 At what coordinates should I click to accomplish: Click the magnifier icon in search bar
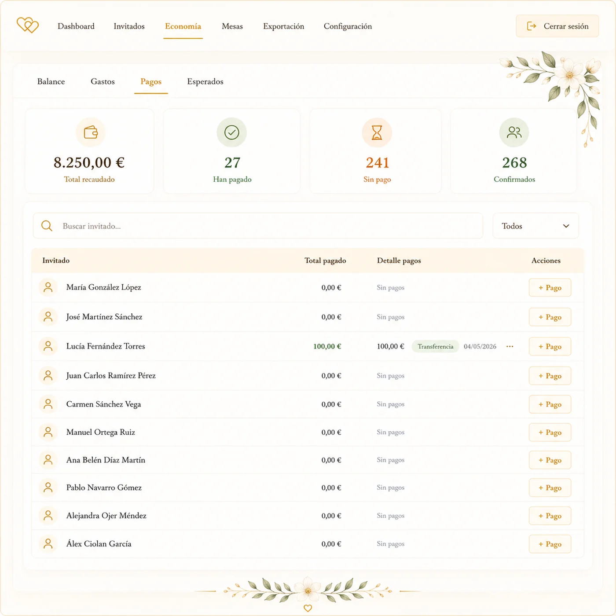click(47, 226)
